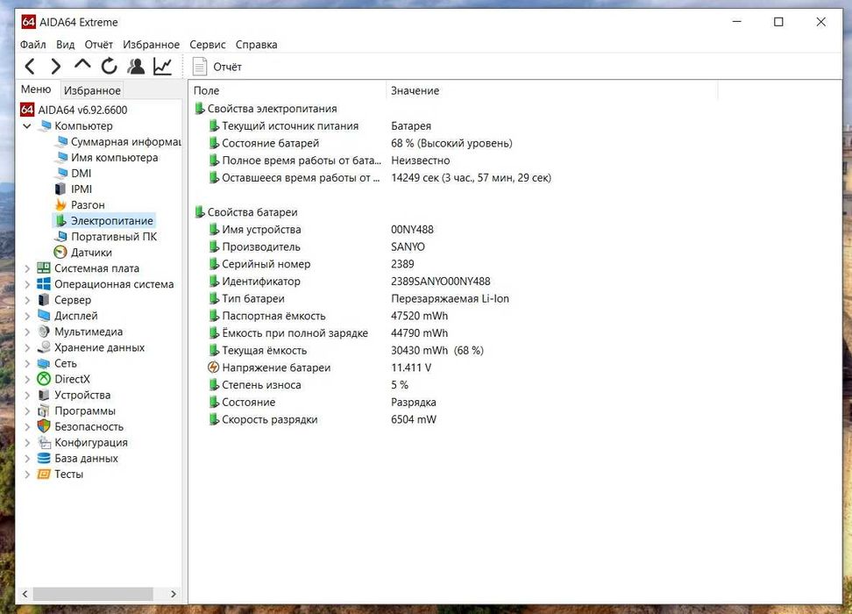Expand the Сервер branch
This screenshot has height=614, width=852.
coord(27,300)
